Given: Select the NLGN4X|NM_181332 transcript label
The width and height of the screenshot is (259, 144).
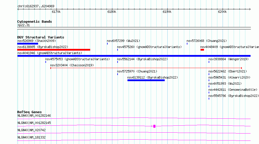Looking at the screenshot, I should [x=31, y=137].
